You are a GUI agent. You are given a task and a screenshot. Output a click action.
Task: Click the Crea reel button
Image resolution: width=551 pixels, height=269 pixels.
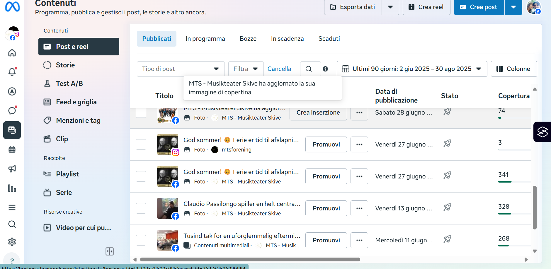coord(426,7)
